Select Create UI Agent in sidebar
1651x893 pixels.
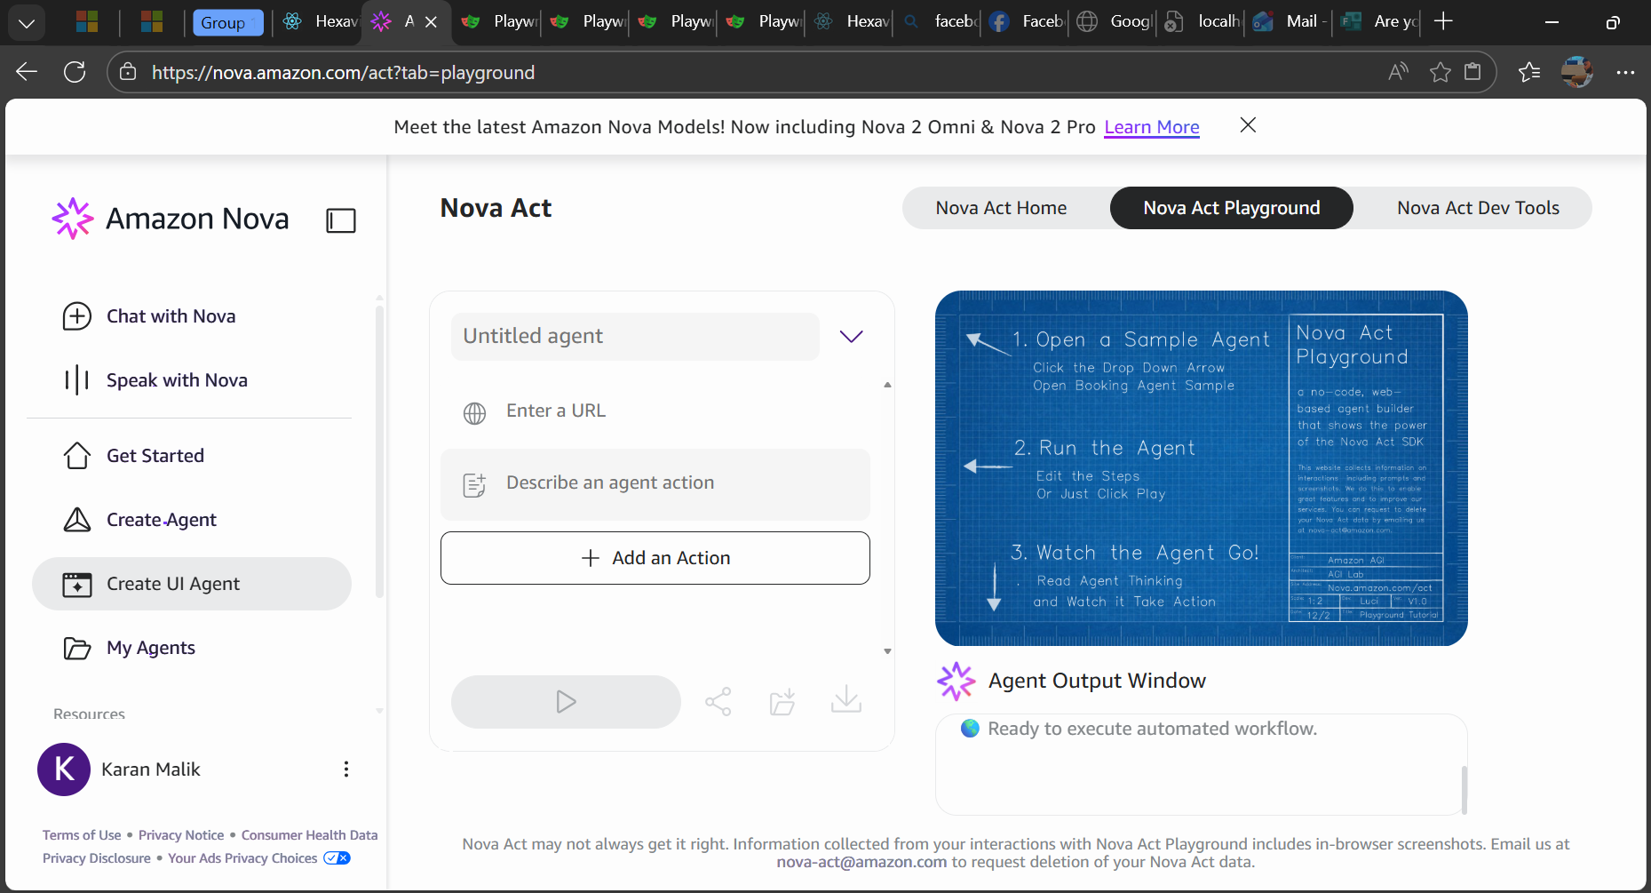pyautogui.click(x=192, y=584)
